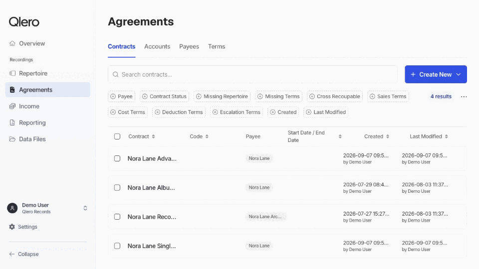Add the Contract Status filter label

(168, 96)
